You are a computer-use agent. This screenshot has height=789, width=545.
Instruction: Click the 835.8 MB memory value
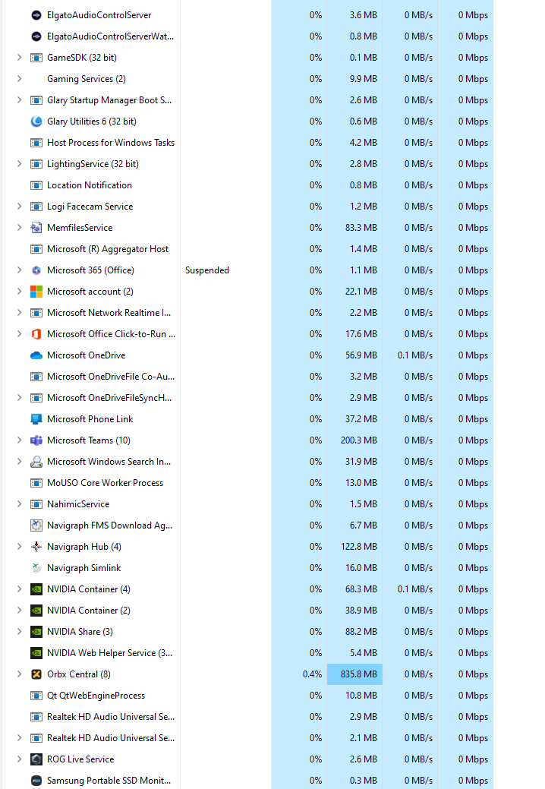tap(358, 674)
